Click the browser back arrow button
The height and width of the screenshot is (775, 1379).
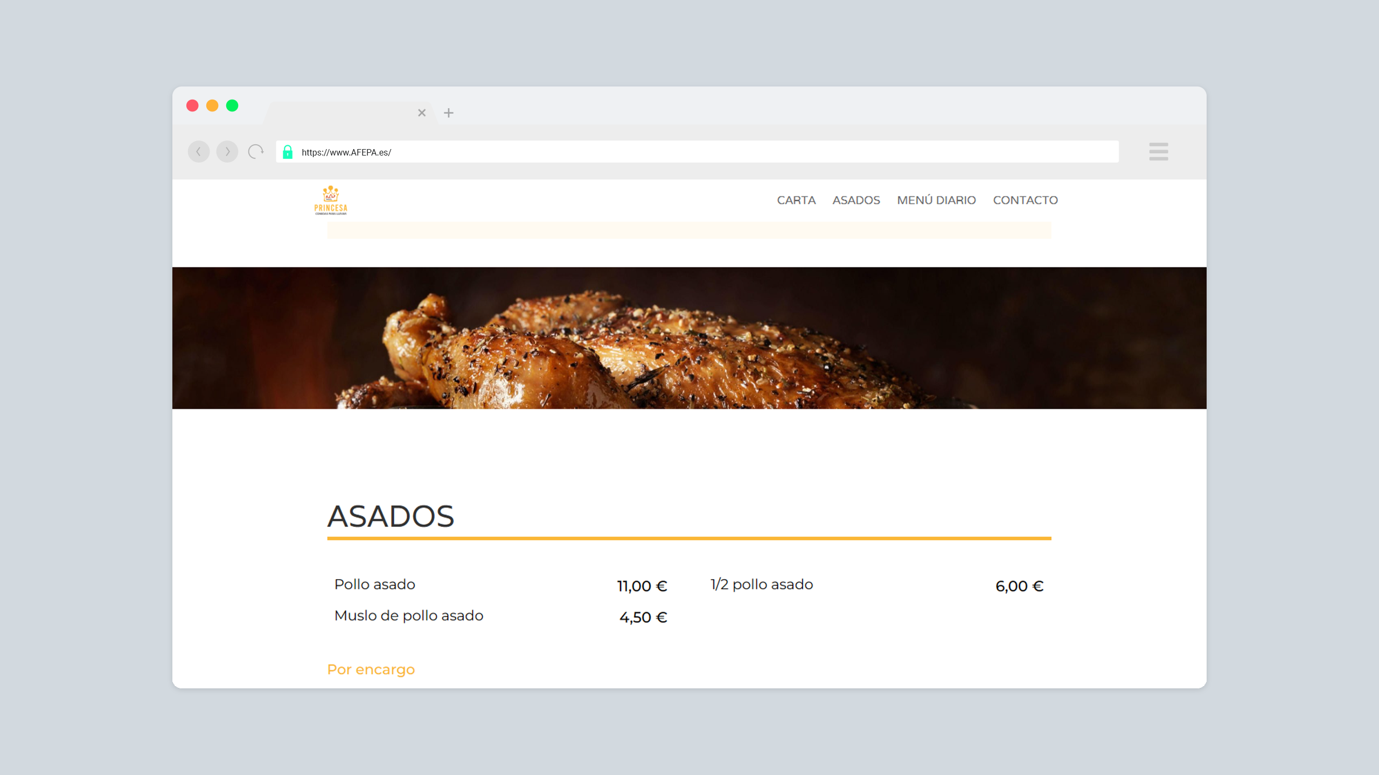198,152
